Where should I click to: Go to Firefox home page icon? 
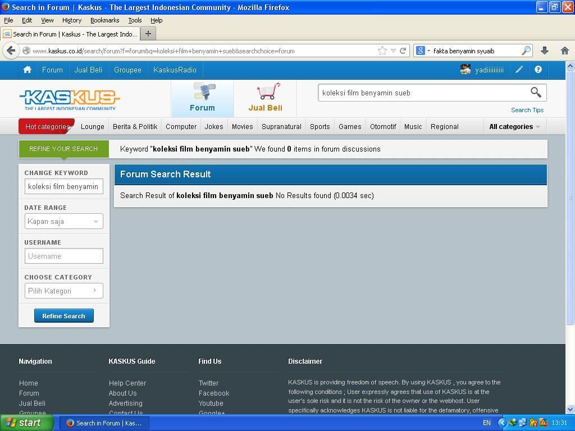565,51
